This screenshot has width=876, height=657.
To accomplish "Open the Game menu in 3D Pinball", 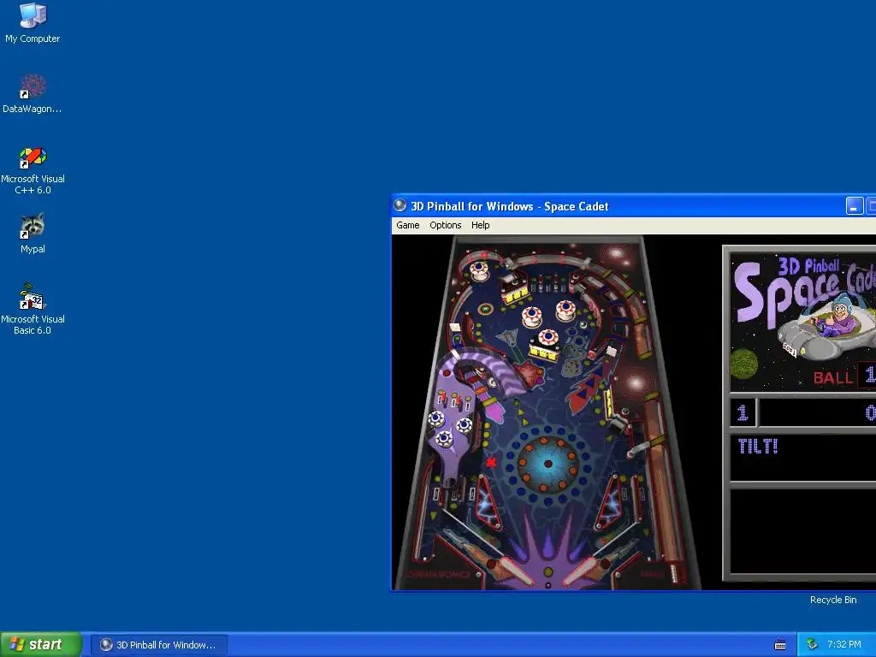I will point(407,225).
